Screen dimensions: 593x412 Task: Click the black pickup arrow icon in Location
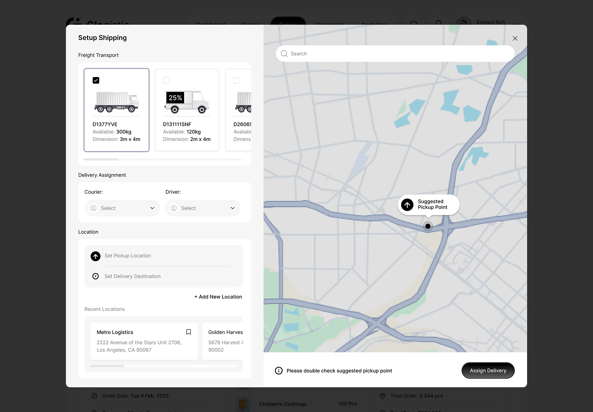pos(95,256)
